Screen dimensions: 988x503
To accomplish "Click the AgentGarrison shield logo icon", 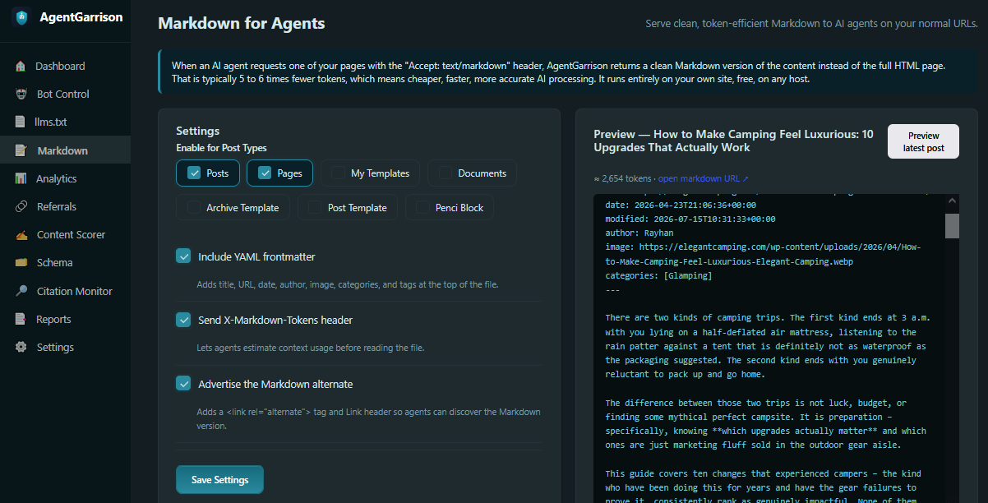I will pyautogui.click(x=21, y=16).
